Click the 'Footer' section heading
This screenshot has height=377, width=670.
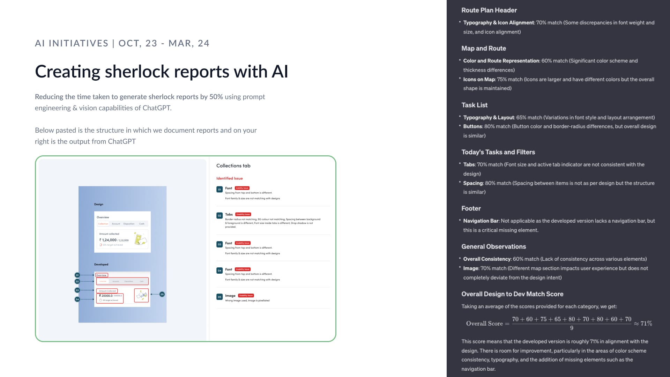click(471, 208)
